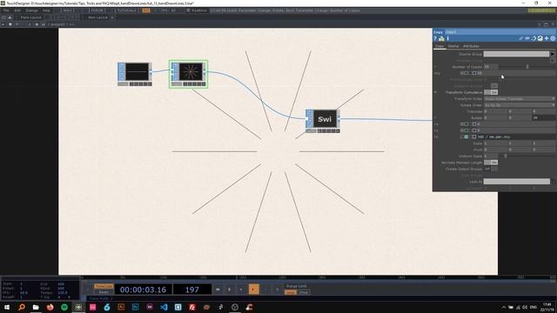Viewport: 557px width, 313px height.
Task: Open Windows Start menu
Action: coord(7,307)
